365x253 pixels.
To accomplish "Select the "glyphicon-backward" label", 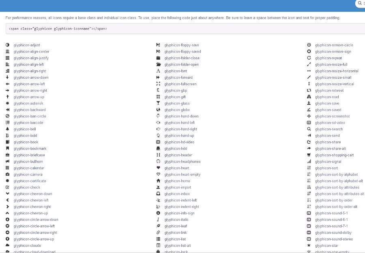I will [x=30, y=110].
